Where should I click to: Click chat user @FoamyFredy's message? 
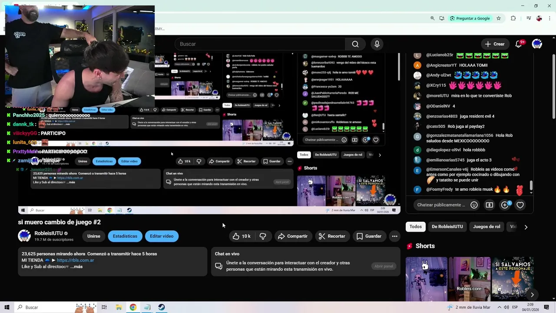pos(468,190)
